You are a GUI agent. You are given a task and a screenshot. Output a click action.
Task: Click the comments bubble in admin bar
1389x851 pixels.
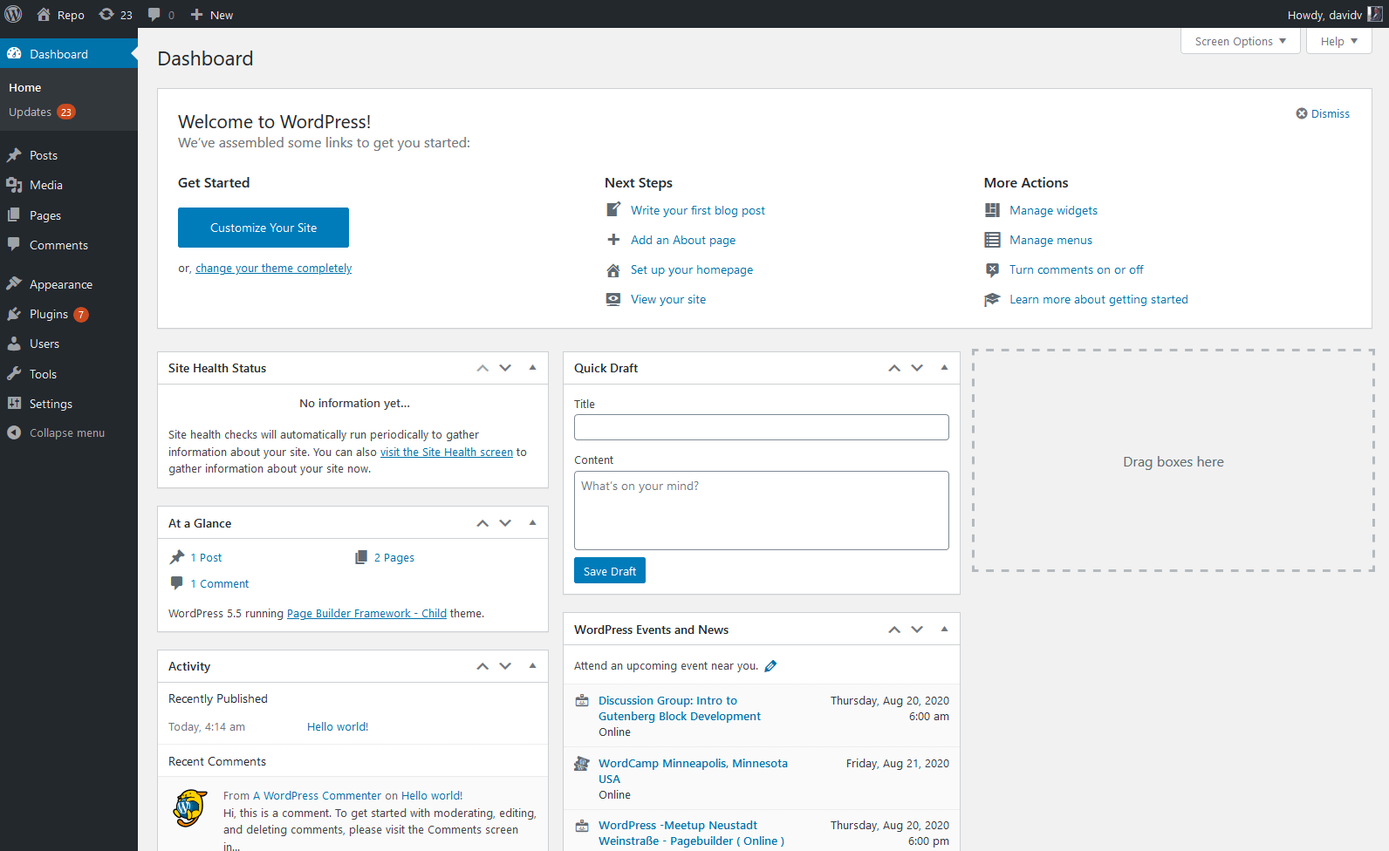point(154,14)
